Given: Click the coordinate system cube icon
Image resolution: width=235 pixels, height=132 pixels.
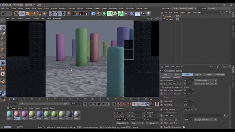Looking at the screenshot, I should [x=68, y=14].
